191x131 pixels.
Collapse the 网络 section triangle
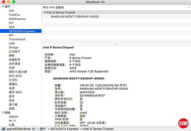(x=3, y=113)
